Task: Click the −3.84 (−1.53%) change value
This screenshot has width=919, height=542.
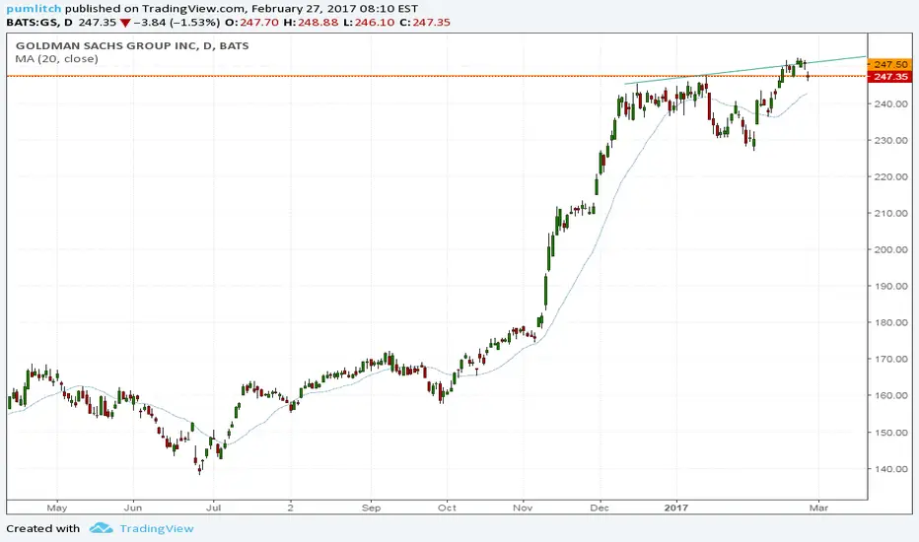Action: 177,23
